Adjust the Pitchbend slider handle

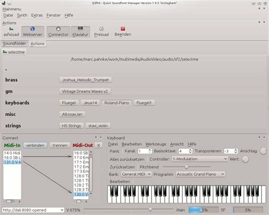click(x=187, y=167)
